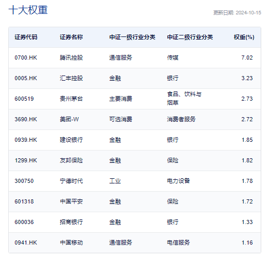Screen dimensions: 271x261
Task: Click the 证券名称 column header
Action: tap(71, 37)
